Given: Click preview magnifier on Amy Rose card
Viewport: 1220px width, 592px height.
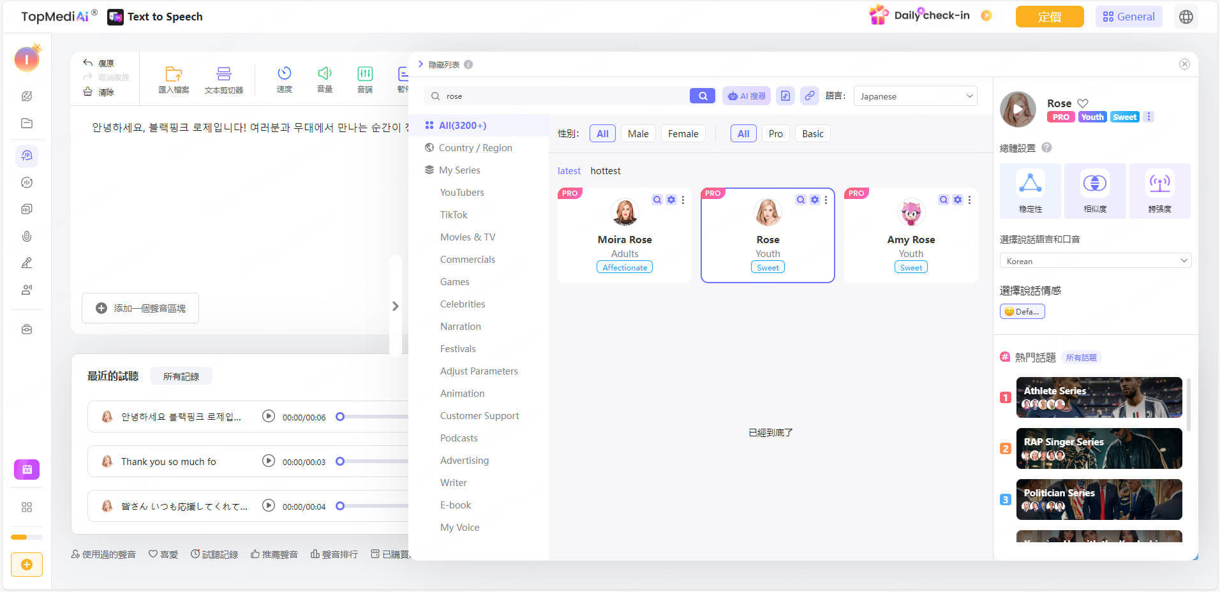Looking at the screenshot, I should pyautogui.click(x=944, y=200).
